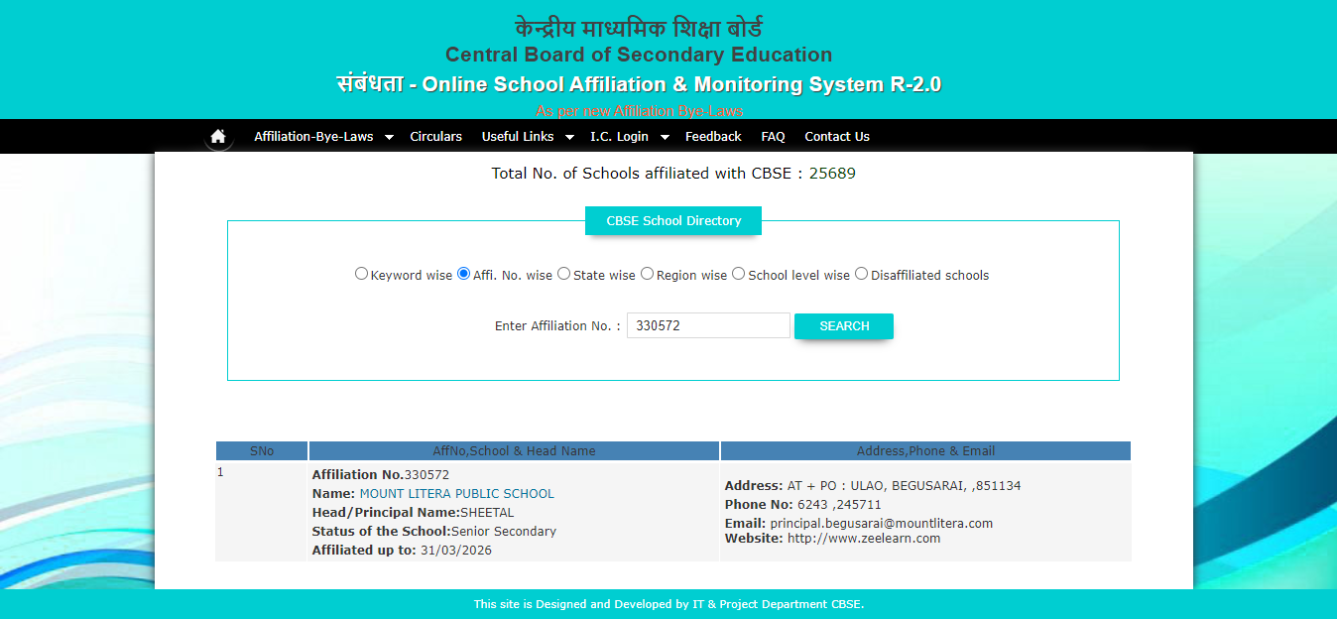The image size is (1337, 619).
Task: Click the SEARCH button
Action: click(844, 326)
